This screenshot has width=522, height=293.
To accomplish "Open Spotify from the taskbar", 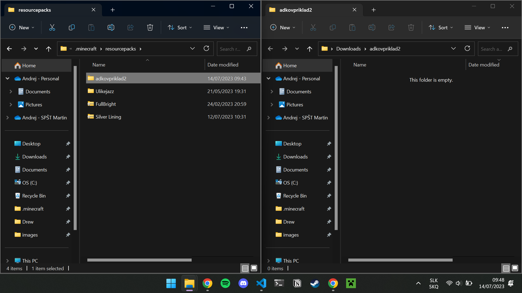I will pyautogui.click(x=225, y=284).
